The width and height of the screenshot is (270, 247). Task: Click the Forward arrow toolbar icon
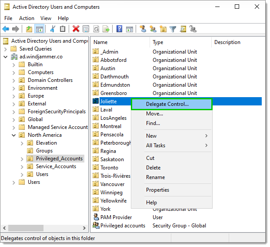click(x=16, y=29)
